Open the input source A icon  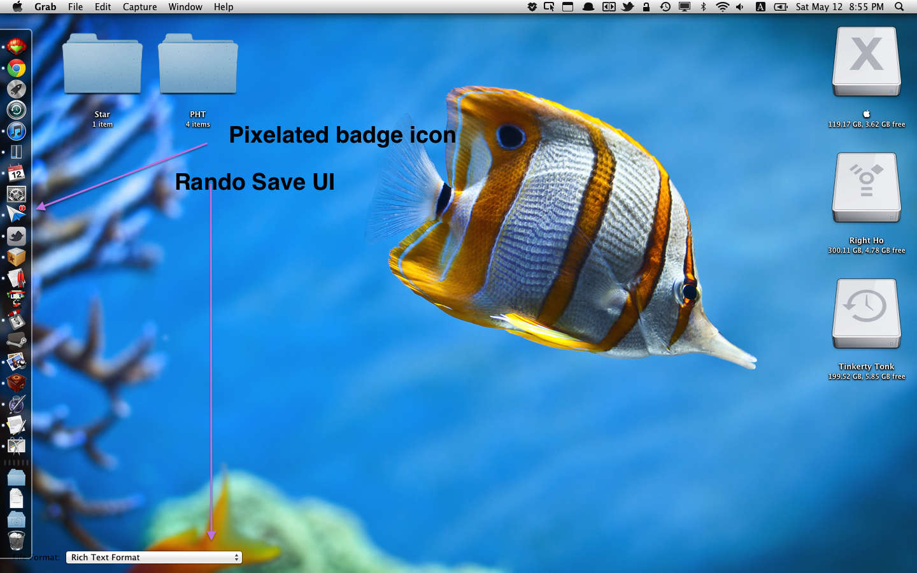(x=760, y=7)
